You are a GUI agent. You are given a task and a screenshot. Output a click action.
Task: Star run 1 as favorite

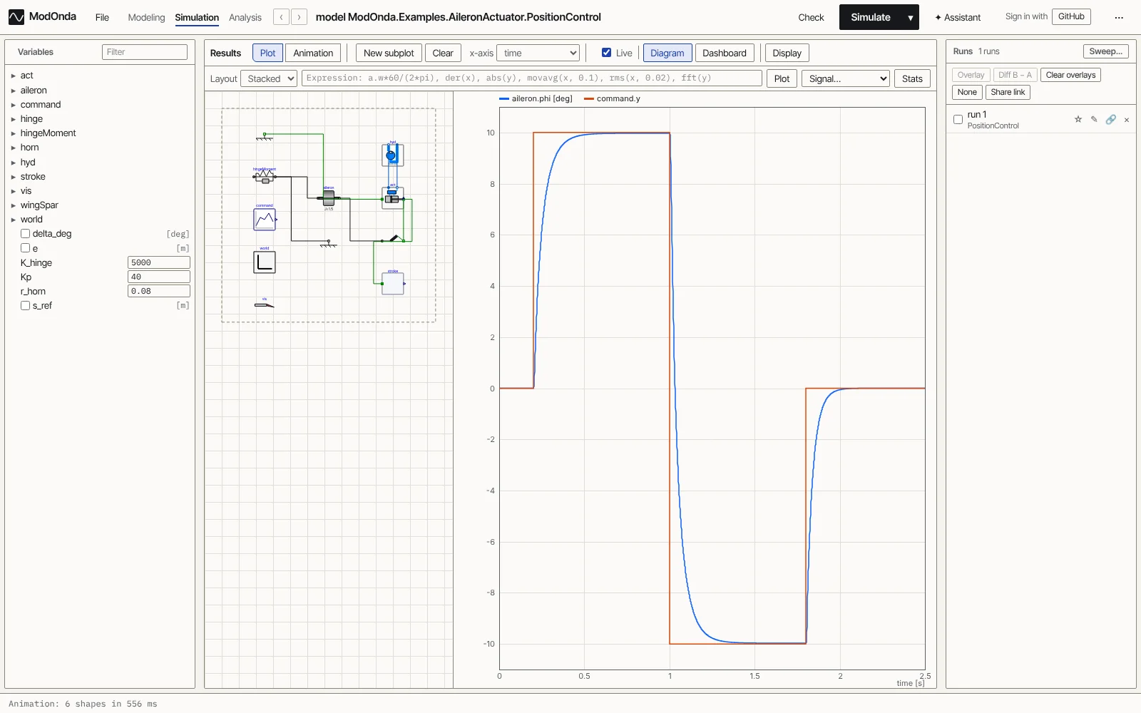pyautogui.click(x=1078, y=119)
